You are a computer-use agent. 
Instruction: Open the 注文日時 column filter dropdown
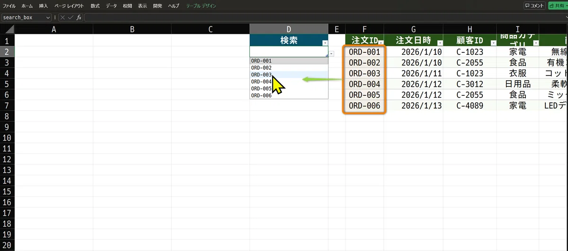[440, 43]
